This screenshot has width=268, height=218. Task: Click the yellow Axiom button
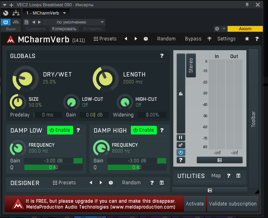click(x=245, y=29)
